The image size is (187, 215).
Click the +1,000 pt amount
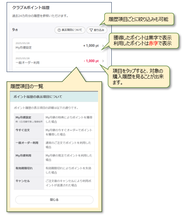click(x=91, y=46)
